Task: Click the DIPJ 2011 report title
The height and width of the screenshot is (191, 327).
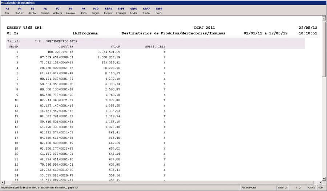Action: tap(204, 28)
